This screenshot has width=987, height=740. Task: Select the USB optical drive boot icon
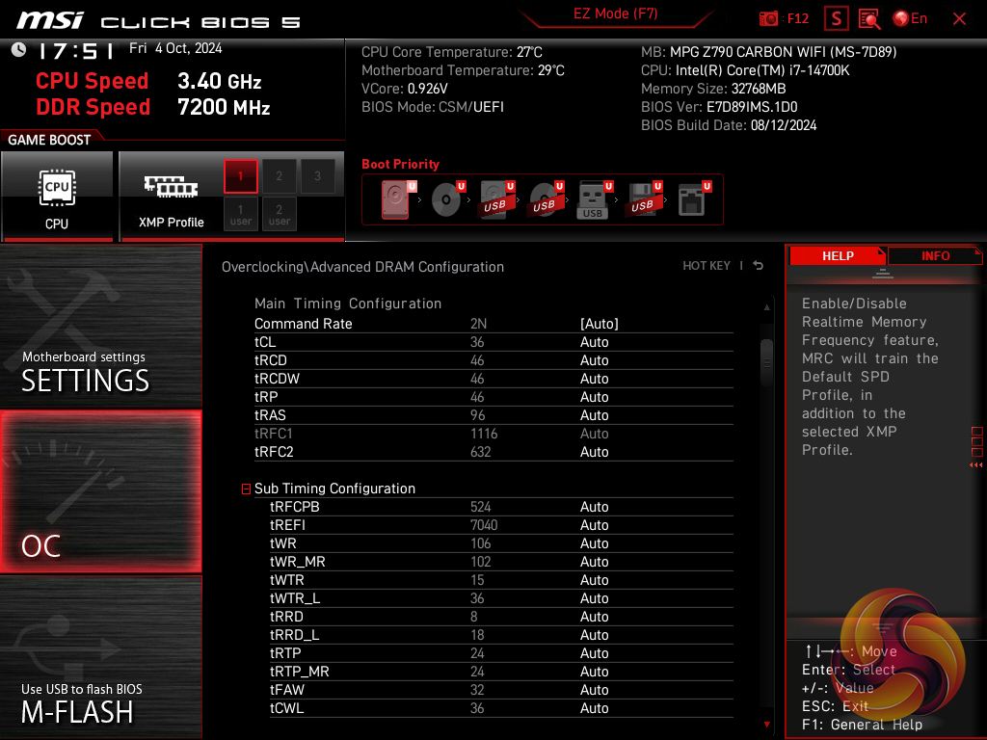[x=546, y=198]
